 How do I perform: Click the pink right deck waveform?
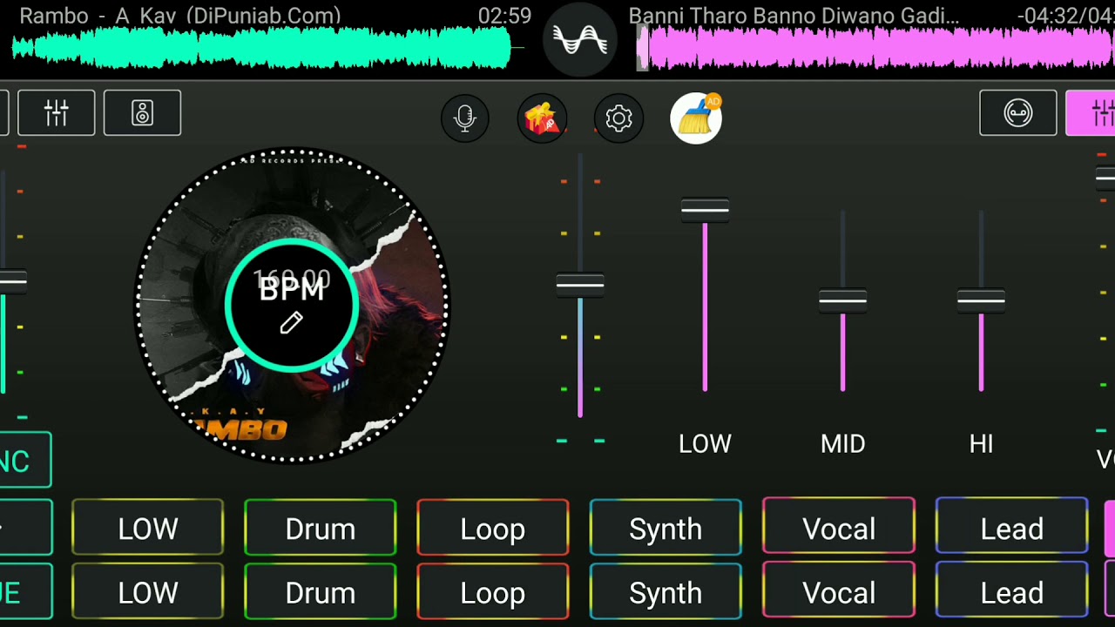(x=875, y=49)
